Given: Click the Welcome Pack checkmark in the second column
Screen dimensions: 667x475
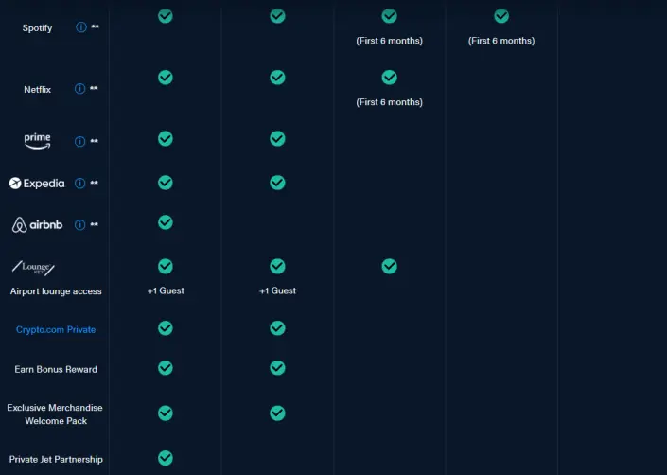Looking at the screenshot, I should click(x=277, y=413).
